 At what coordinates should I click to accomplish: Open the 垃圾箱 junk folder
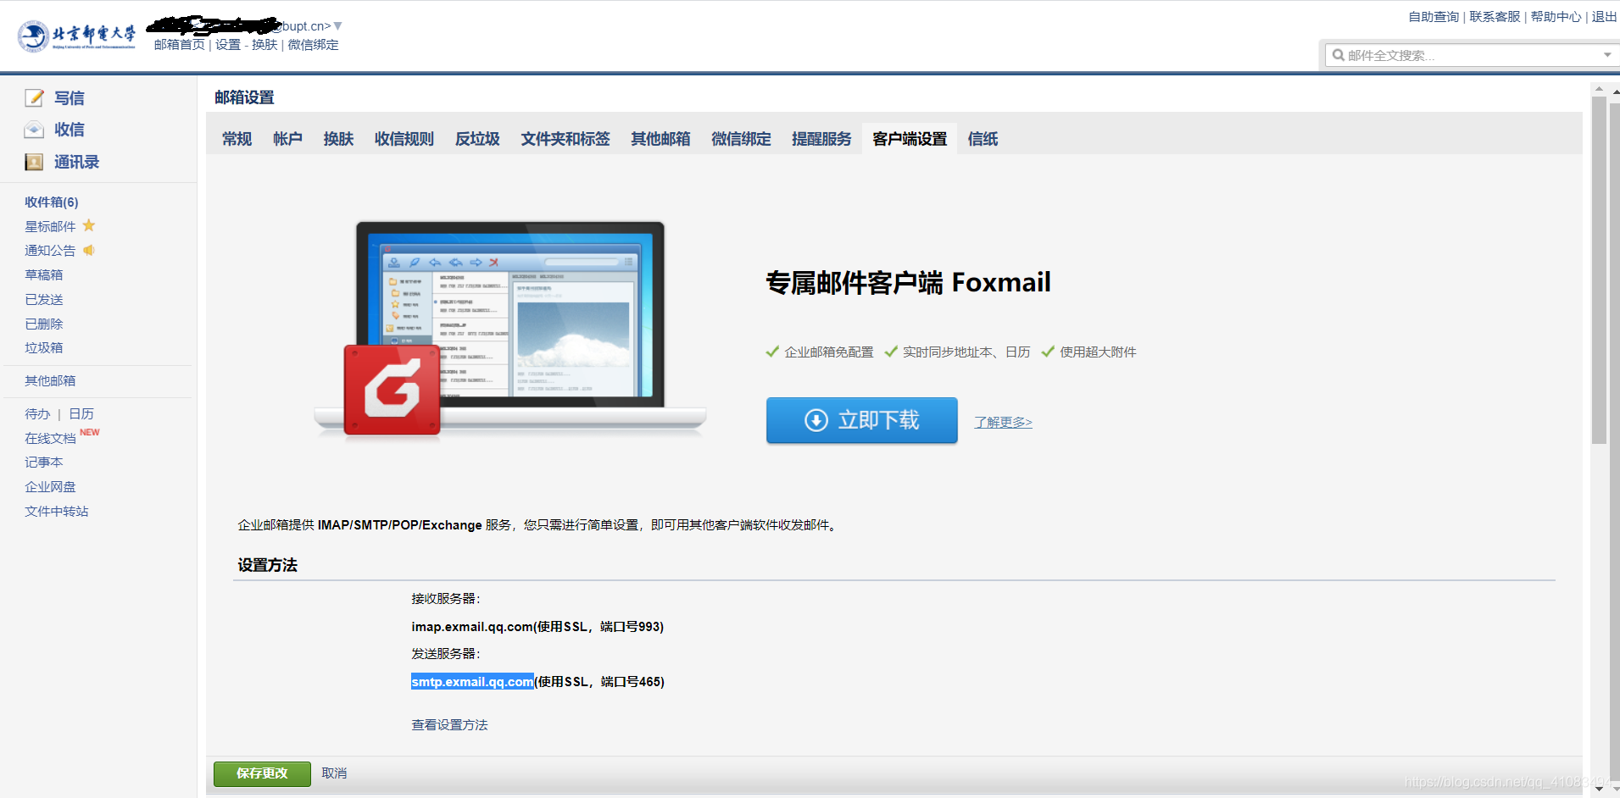point(44,347)
